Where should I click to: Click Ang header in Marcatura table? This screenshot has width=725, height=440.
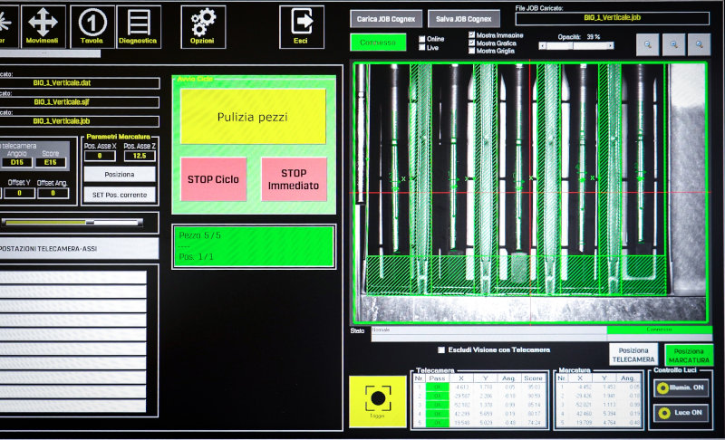click(x=627, y=378)
